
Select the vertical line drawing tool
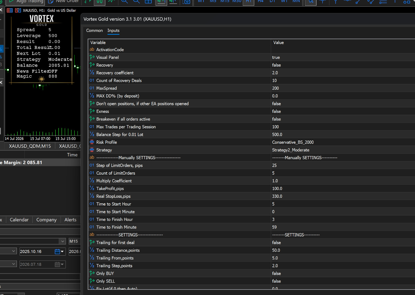pyautogui.click(x=336, y=2)
